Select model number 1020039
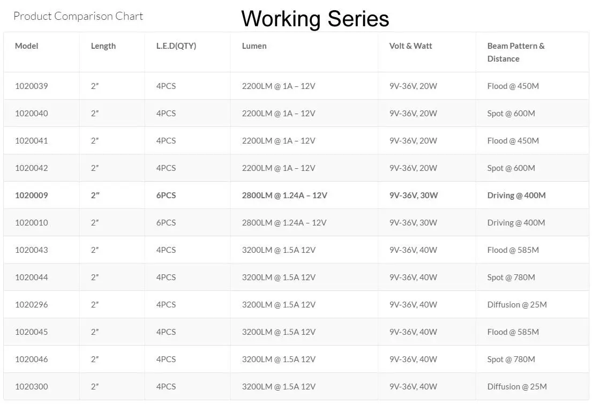This screenshot has height=405, width=593. pos(32,86)
